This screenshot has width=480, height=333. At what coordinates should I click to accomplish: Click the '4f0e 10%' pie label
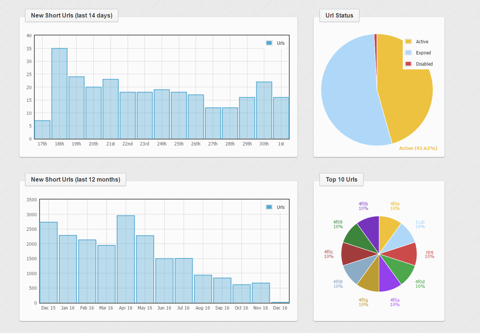pyautogui.click(x=395, y=206)
